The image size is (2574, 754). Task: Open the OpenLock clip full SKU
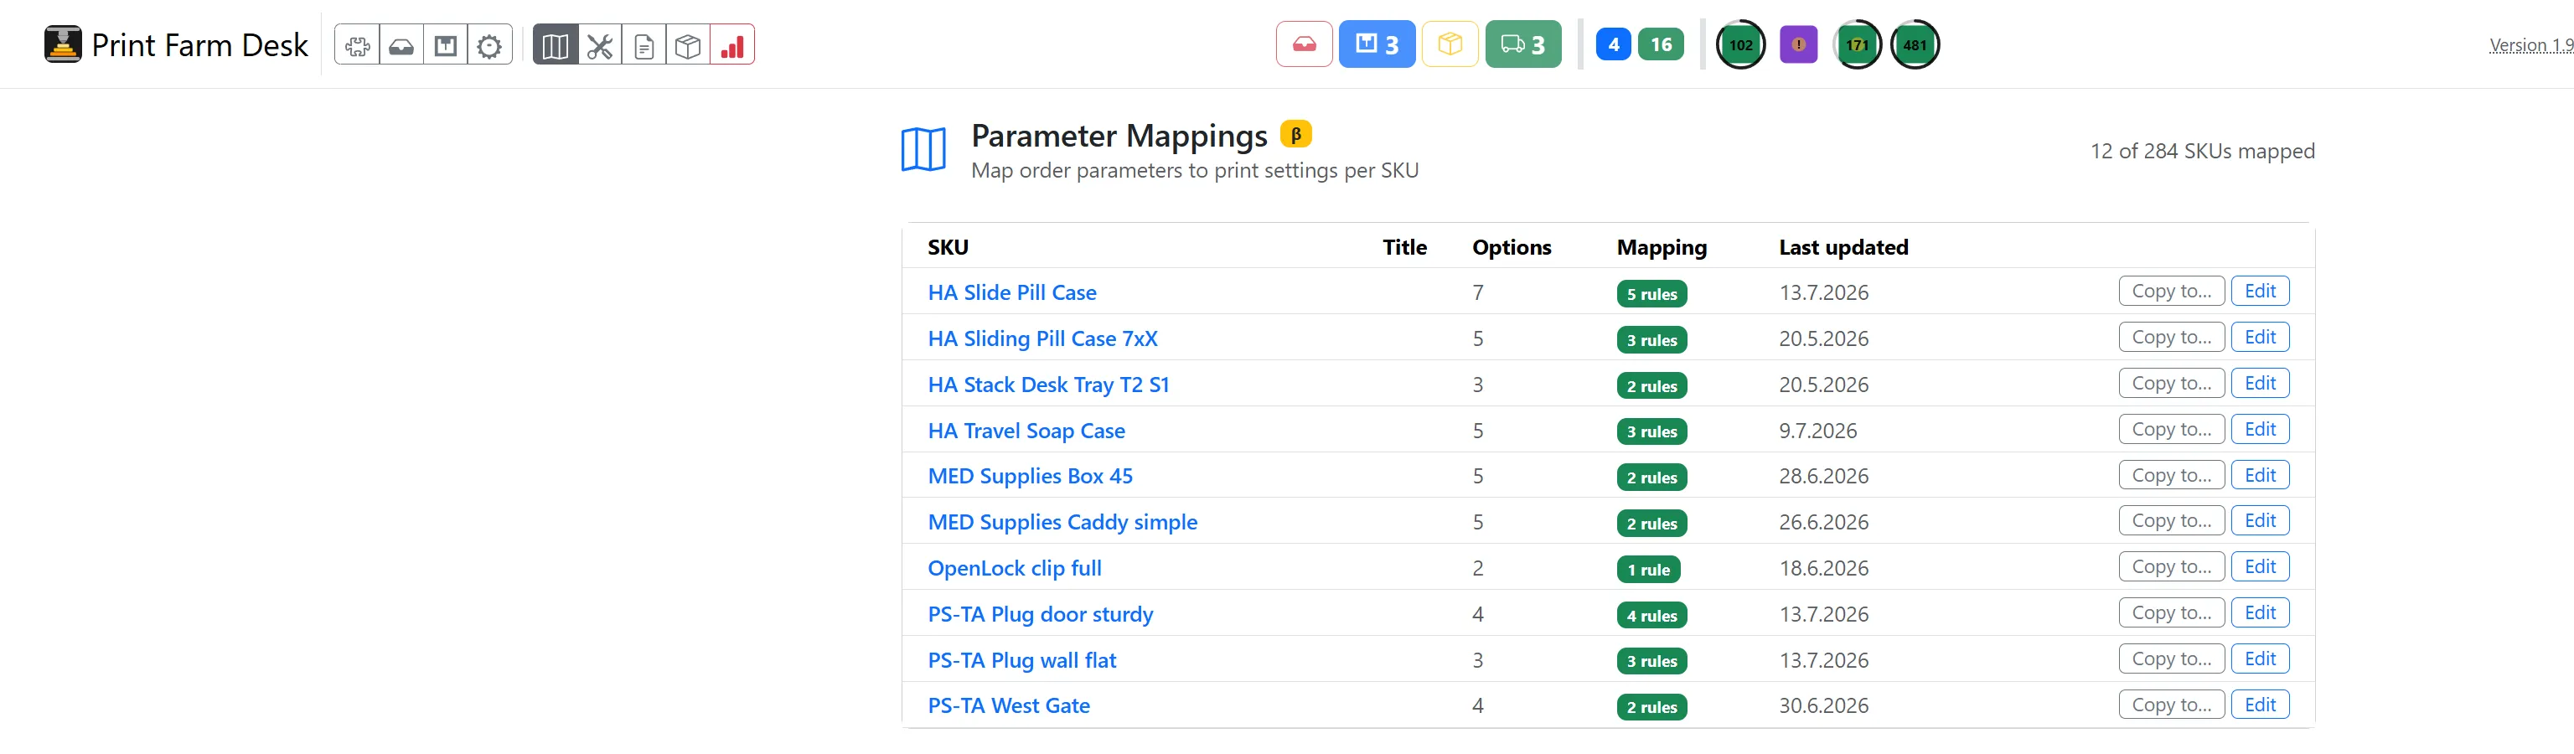point(1014,568)
